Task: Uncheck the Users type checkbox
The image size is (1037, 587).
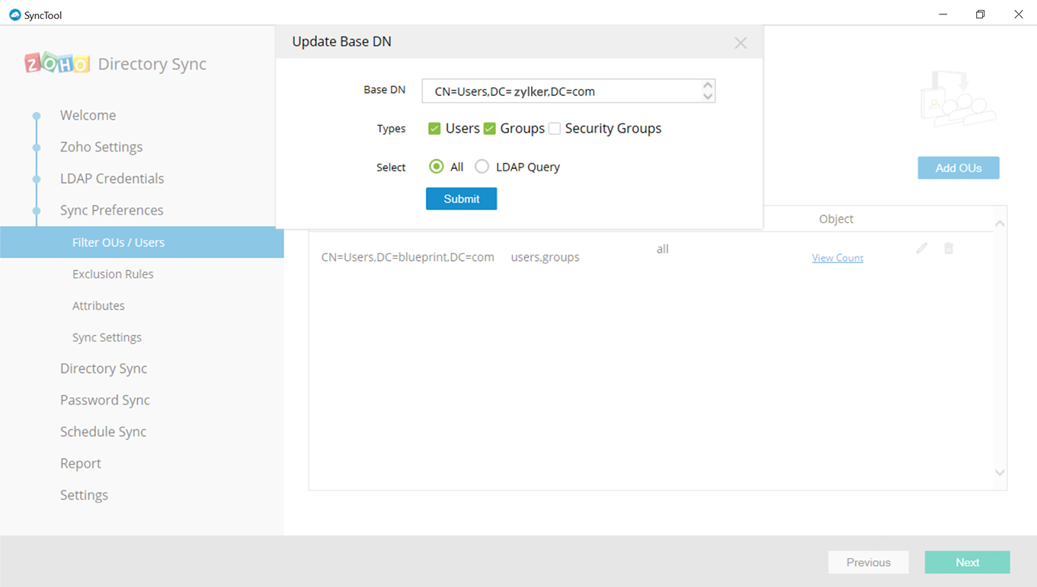Action: coord(434,129)
